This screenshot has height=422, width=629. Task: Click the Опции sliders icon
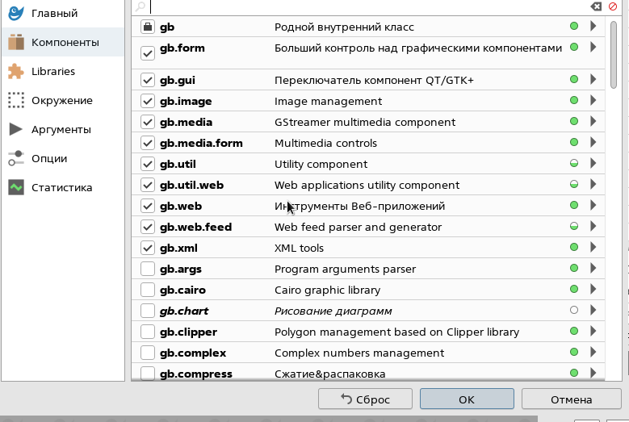[16, 159]
